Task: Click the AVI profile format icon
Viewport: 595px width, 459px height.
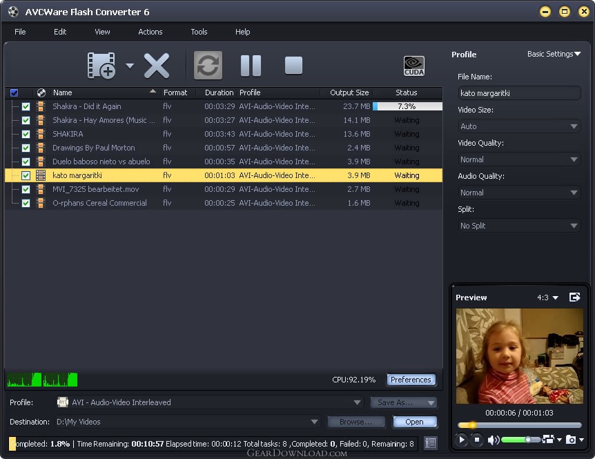Action: point(63,402)
